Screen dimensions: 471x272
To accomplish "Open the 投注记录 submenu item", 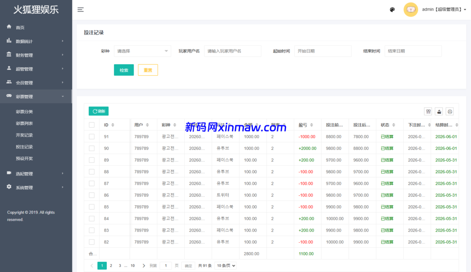I will (24, 147).
